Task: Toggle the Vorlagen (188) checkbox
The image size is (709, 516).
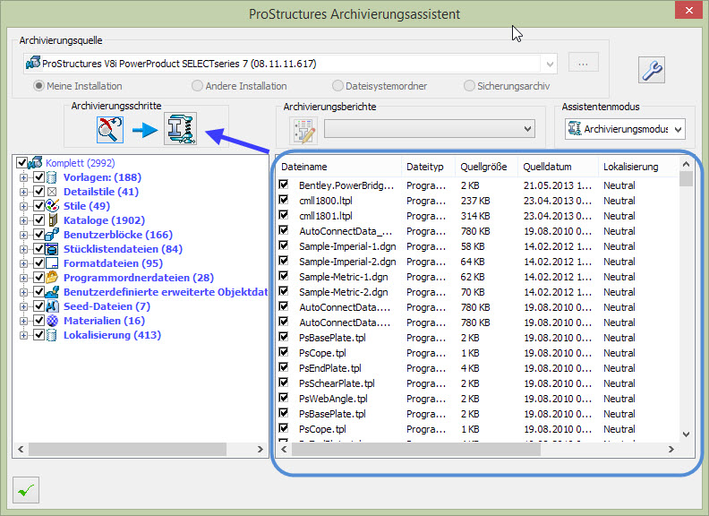Action: coord(38,177)
